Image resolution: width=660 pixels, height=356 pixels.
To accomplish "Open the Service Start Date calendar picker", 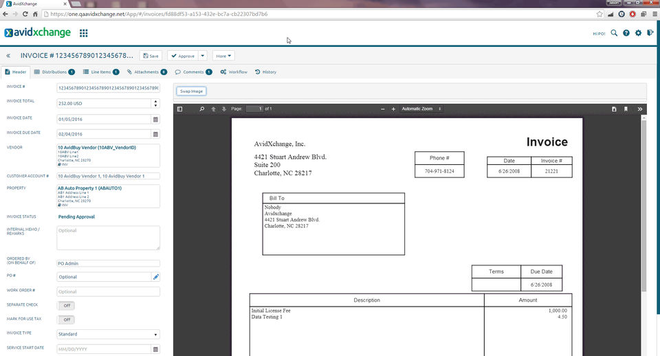I will point(155,349).
